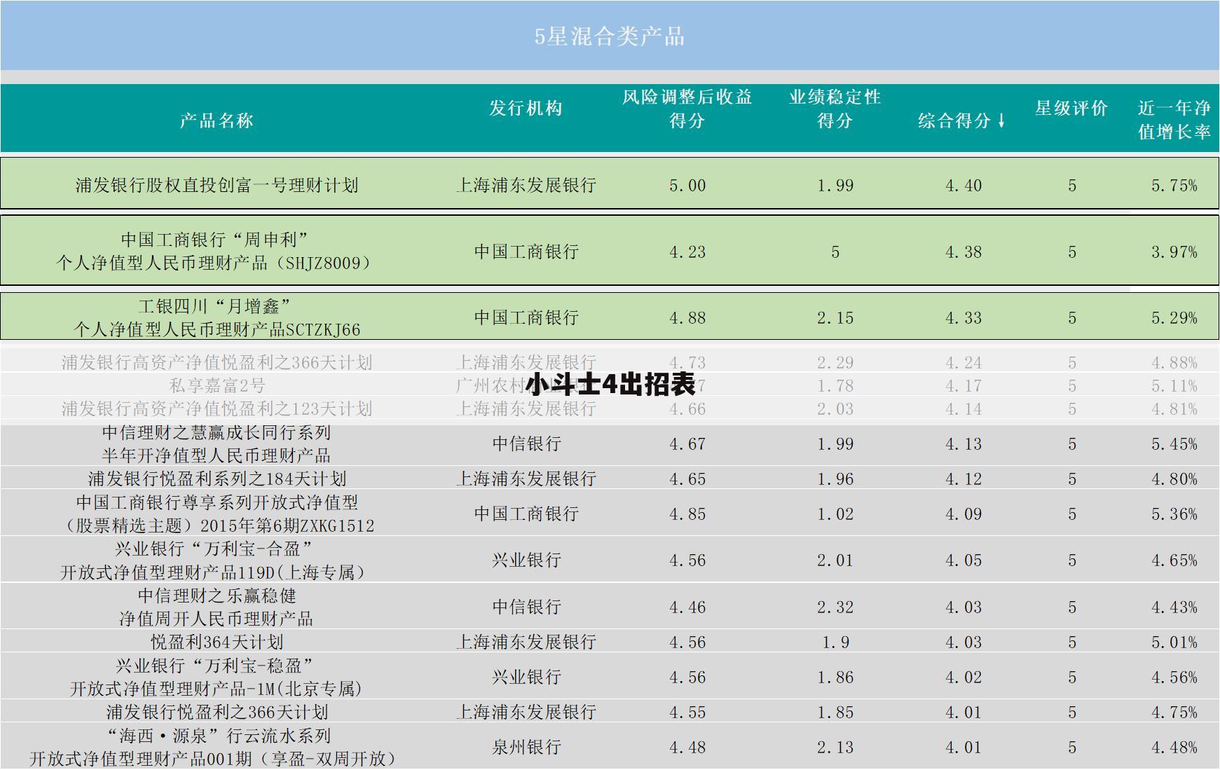Click the 4.23 score cell
The image size is (1220, 770).
[687, 252]
